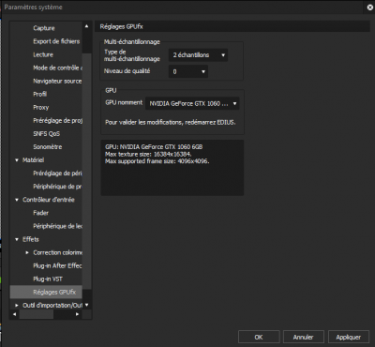Open Mode de contrôle settings
Screen dimensions: 375x347
click(57, 68)
